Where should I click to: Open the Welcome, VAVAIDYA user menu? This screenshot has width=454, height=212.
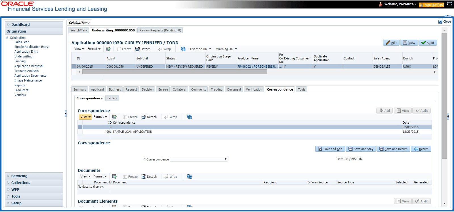tap(400, 4)
